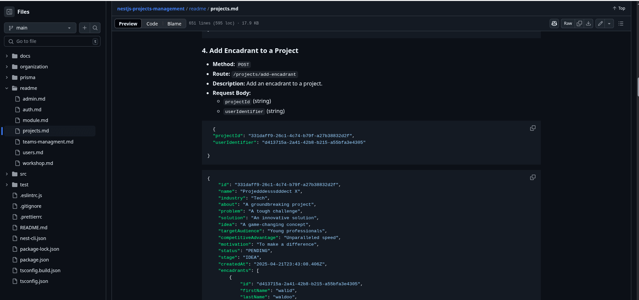Click the Raw button

[x=568, y=23]
